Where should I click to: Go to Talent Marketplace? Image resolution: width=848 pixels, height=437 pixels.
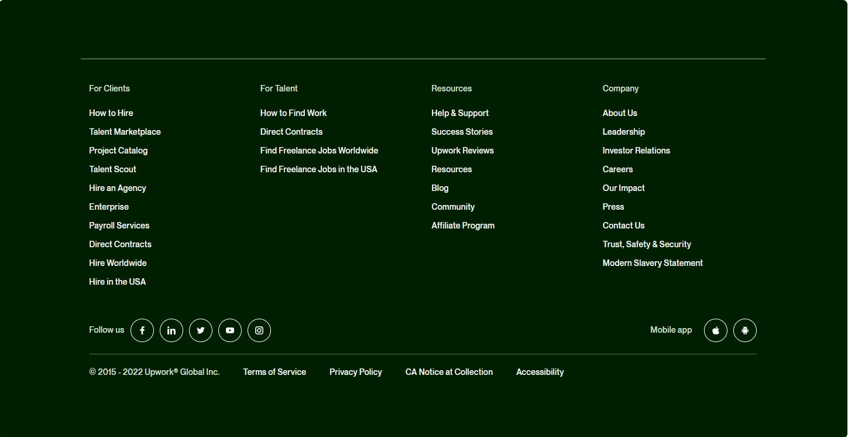[x=125, y=132]
